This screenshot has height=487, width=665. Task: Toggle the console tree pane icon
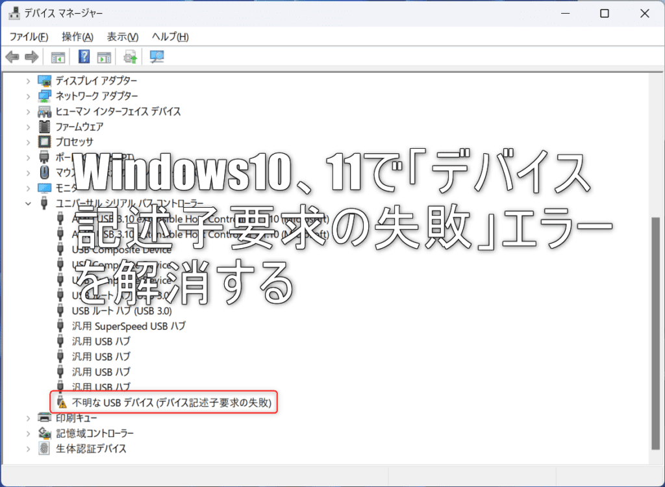coord(58,57)
